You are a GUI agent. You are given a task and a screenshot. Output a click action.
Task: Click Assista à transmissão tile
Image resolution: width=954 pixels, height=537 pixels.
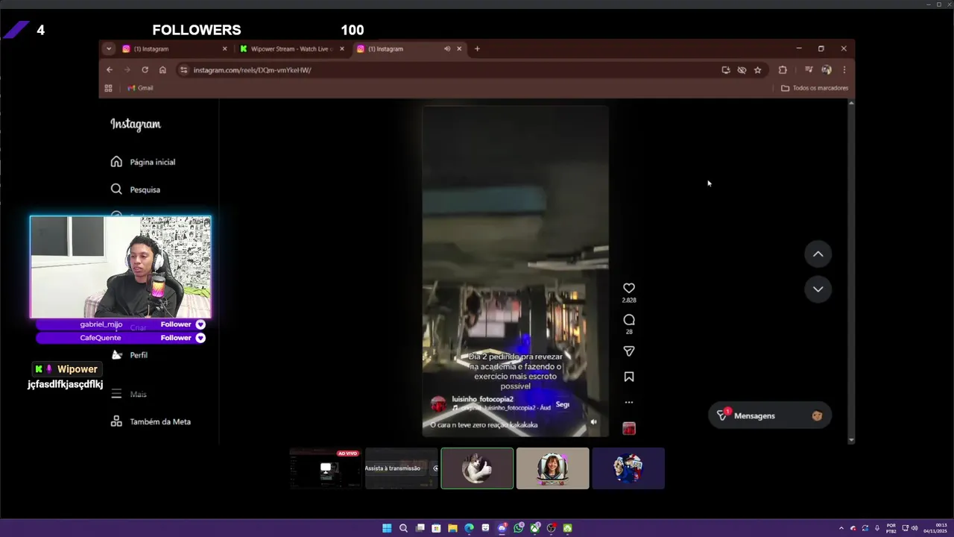(401, 468)
